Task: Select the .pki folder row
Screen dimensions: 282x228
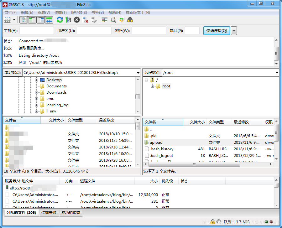Action: click(x=209, y=136)
